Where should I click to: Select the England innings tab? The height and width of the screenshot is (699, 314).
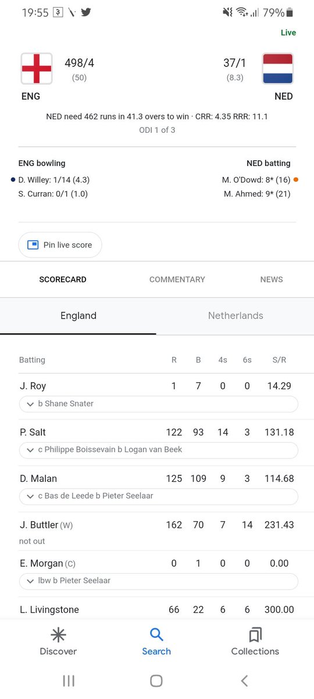[x=78, y=316]
